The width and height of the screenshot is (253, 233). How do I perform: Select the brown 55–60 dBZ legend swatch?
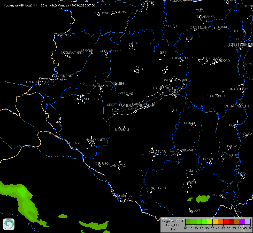point(237,222)
